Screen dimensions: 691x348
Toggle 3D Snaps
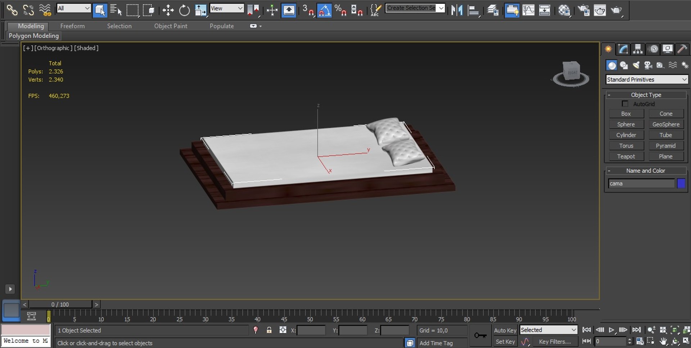click(x=308, y=10)
